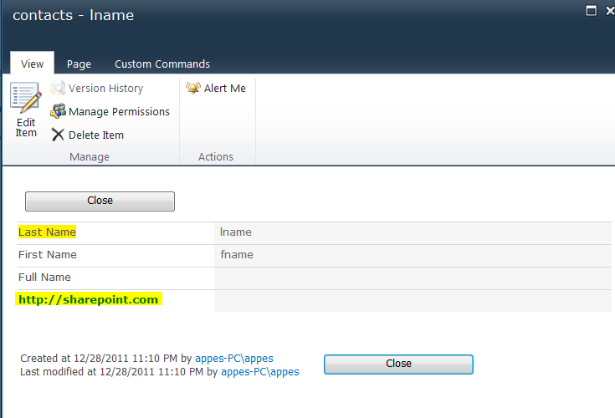Click the Actions group label
615x418 pixels.
pos(216,156)
